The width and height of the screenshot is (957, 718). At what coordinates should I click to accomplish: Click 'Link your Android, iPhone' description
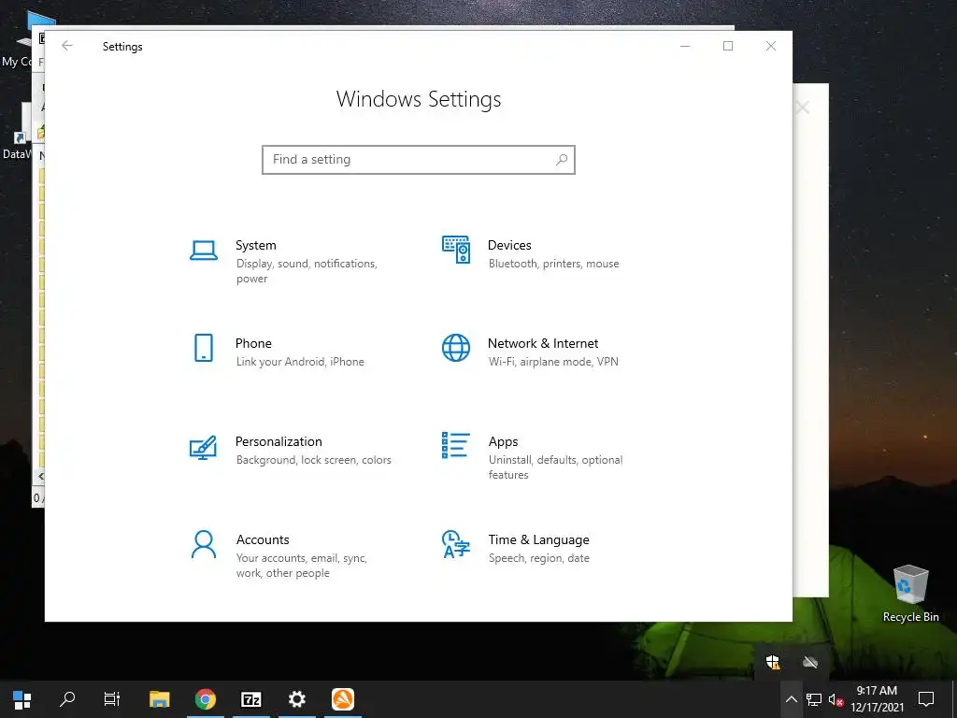pos(300,362)
